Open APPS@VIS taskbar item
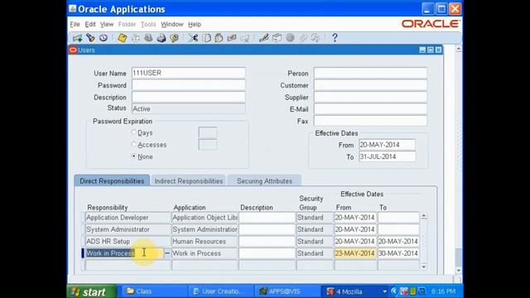The height and width of the screenshot is (298, 530). (x=287, y=291)
